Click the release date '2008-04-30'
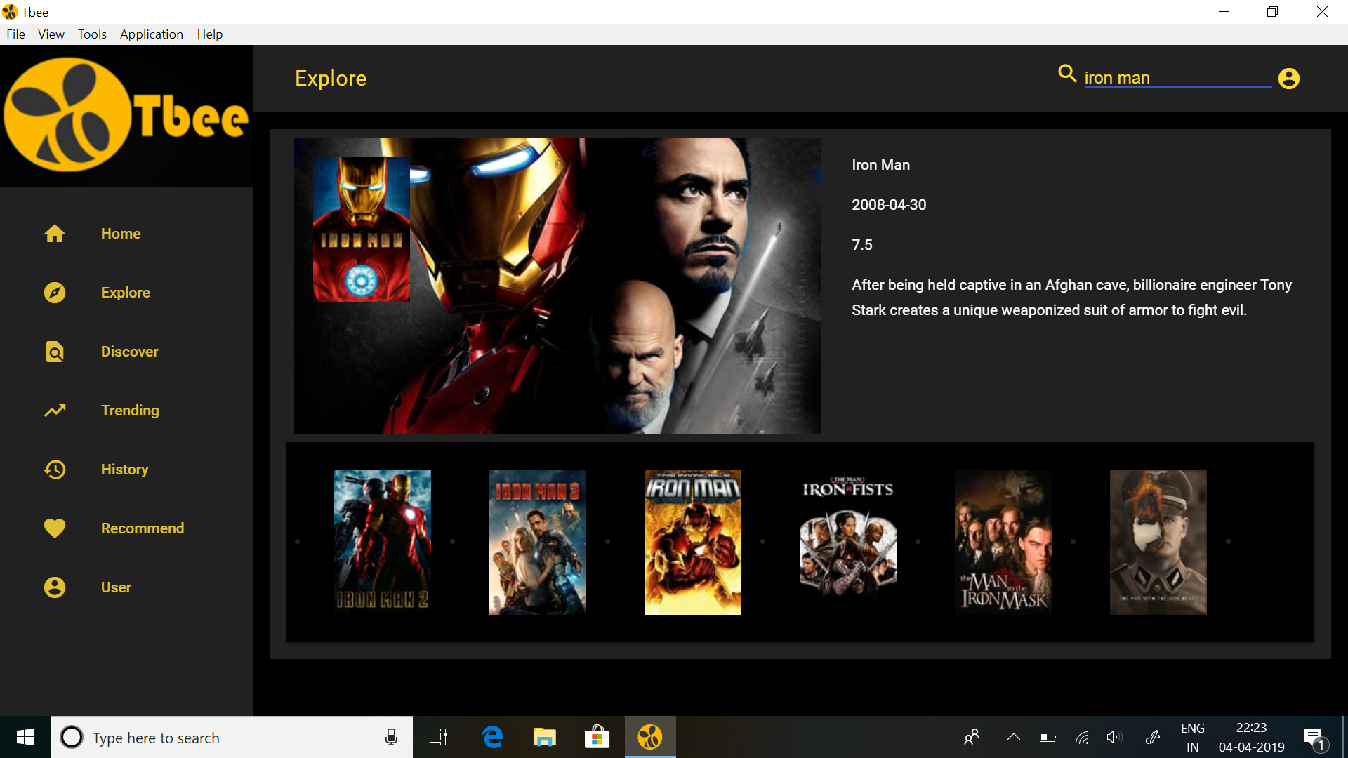 pos(889,205)
